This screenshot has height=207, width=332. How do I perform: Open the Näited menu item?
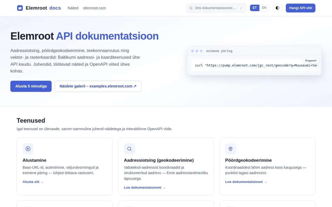click(x=73, y=8)
